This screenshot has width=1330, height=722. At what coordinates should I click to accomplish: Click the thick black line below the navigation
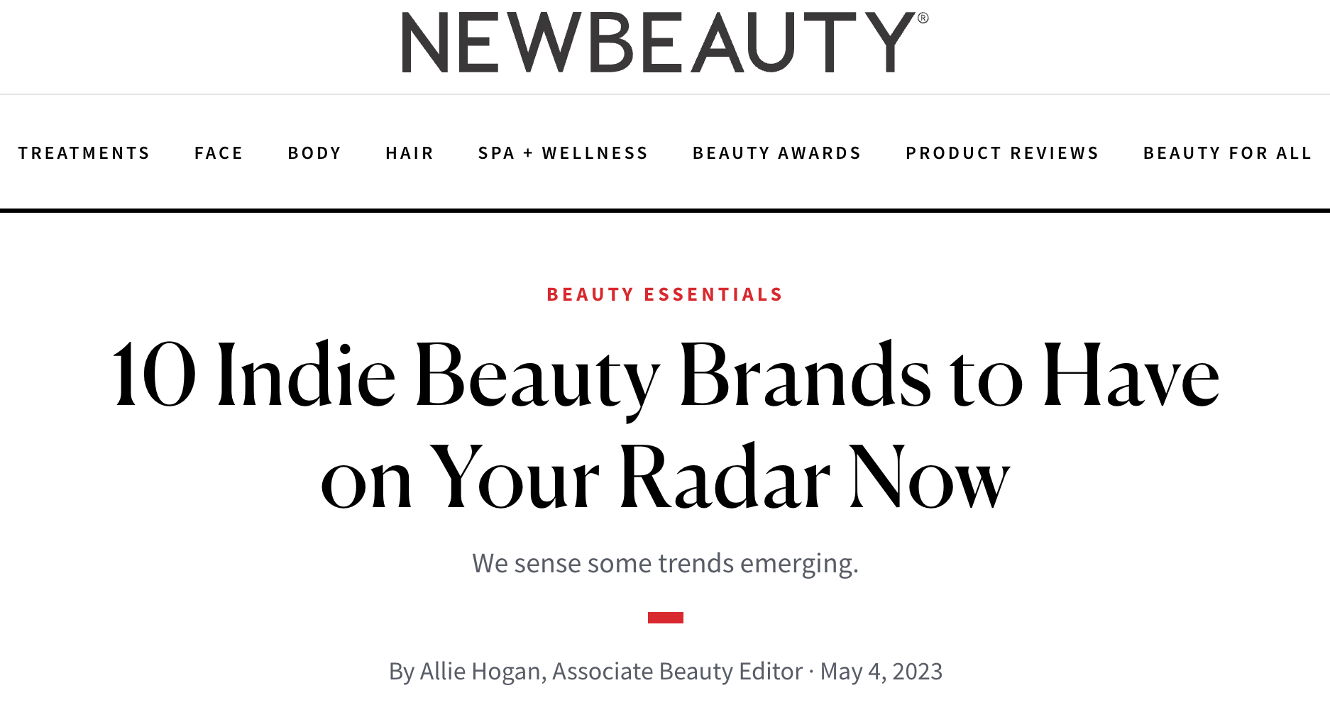click(x=665, y=210)
